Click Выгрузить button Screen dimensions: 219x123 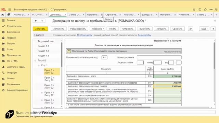tap(145, 29)
